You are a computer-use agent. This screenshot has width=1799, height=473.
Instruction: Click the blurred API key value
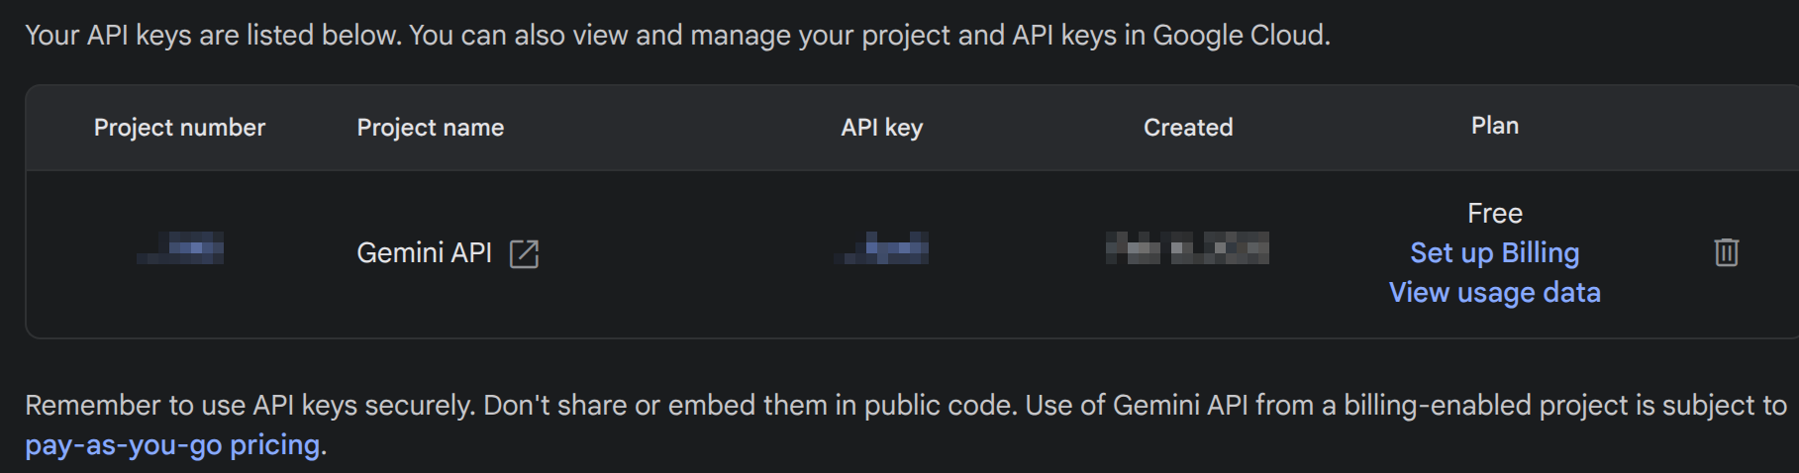[x=881, y=247]
